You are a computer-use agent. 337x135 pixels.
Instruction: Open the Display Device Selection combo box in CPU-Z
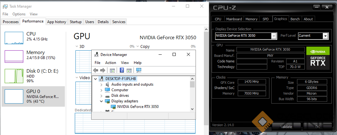click(x=246, y=36)
